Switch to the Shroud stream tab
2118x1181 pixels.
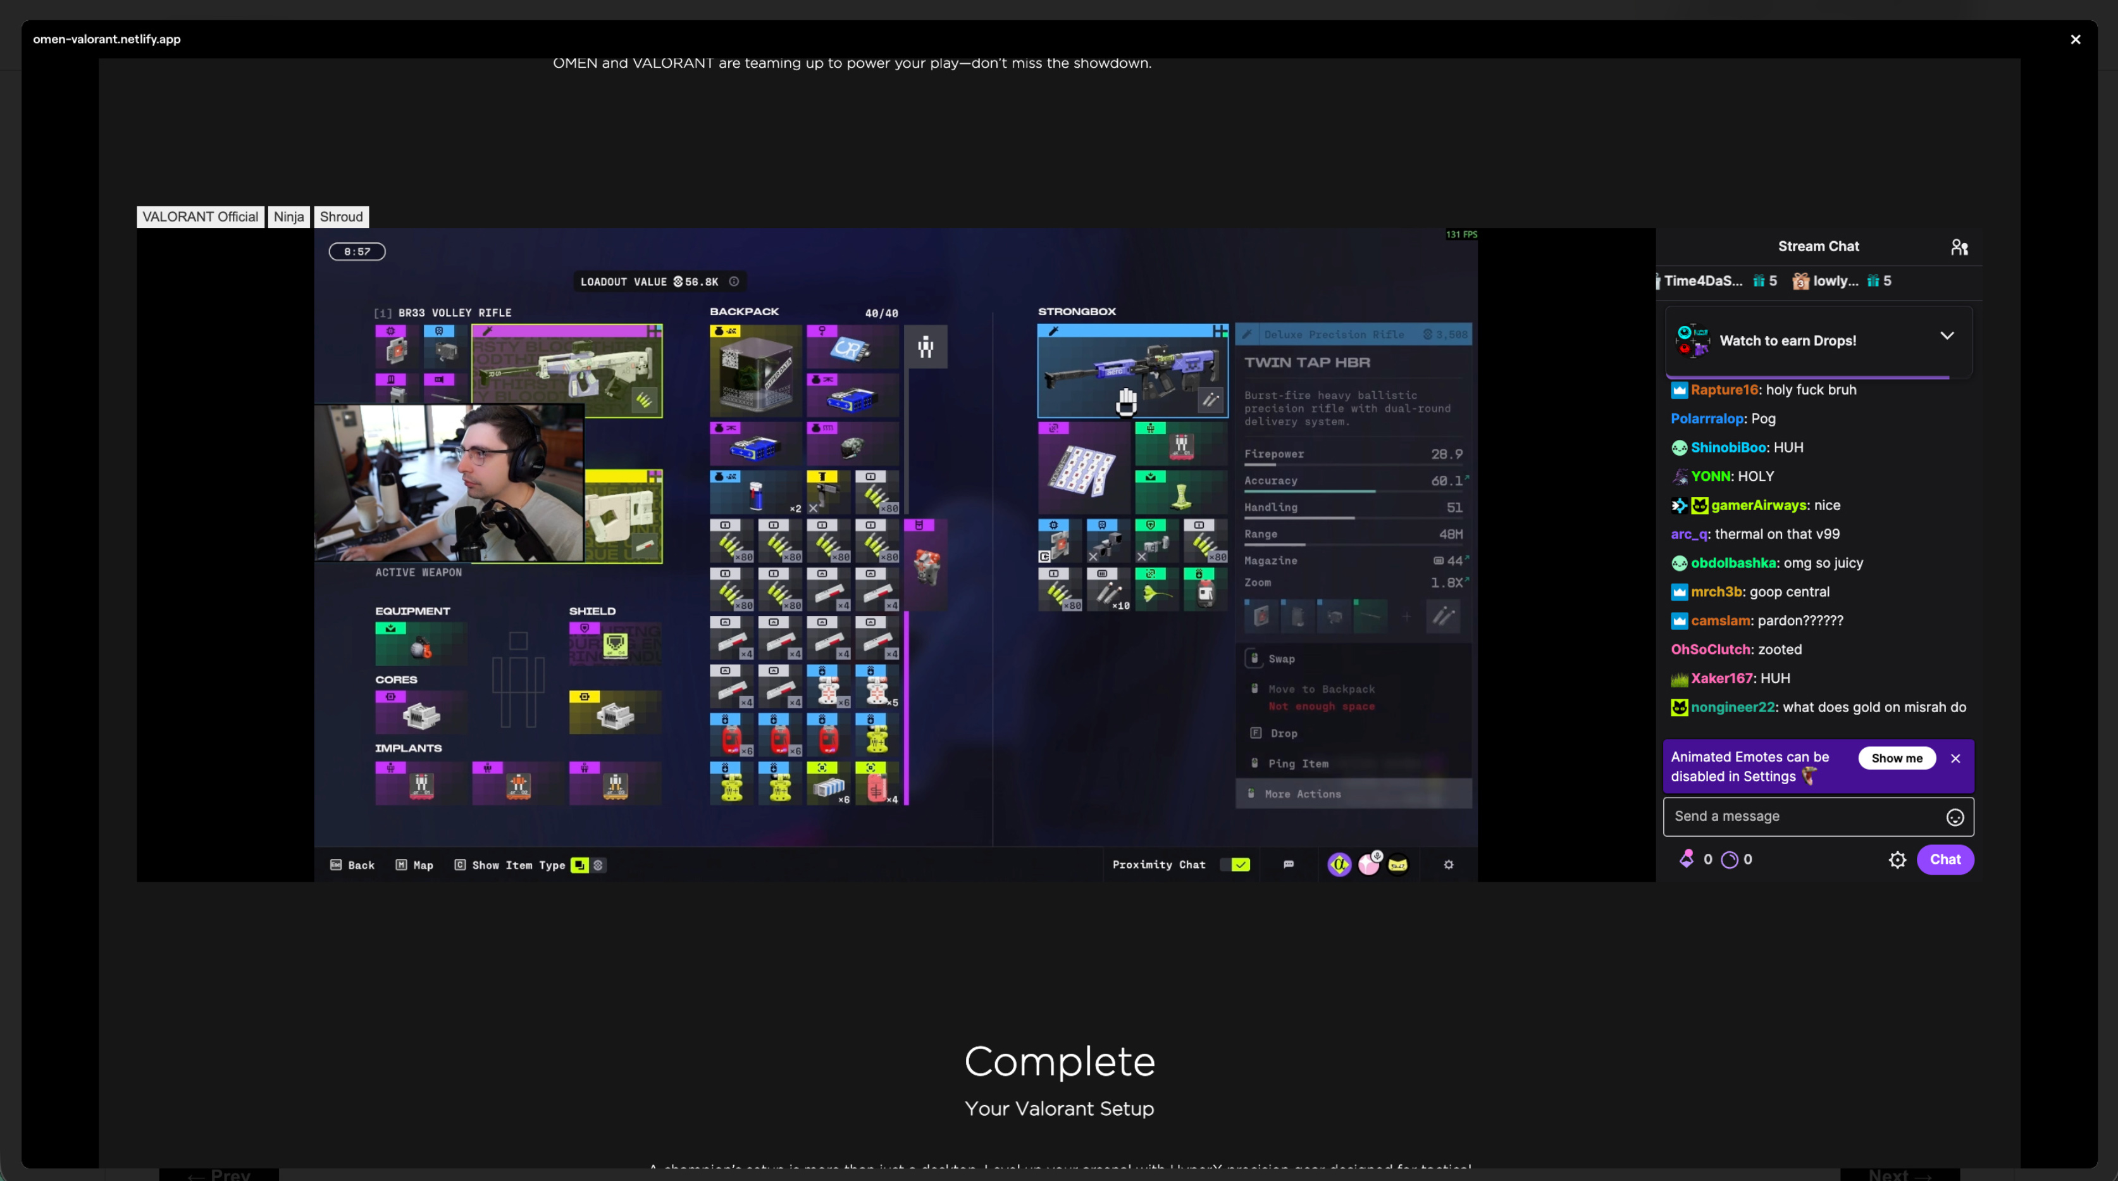pyautogui.click(x=341, y=217)
